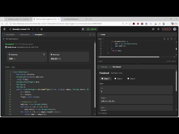179x134 pixels.
Task: Switch to the Submissions tab
Action: (23, 35)
